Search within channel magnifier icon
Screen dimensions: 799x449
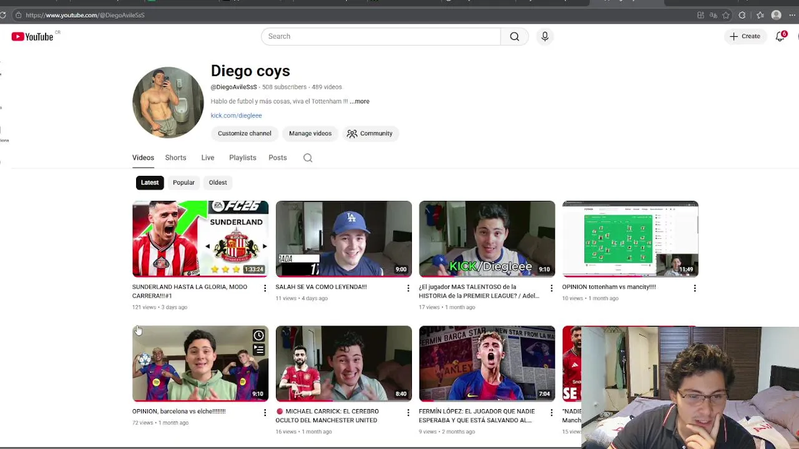click(x=308, y=158)
